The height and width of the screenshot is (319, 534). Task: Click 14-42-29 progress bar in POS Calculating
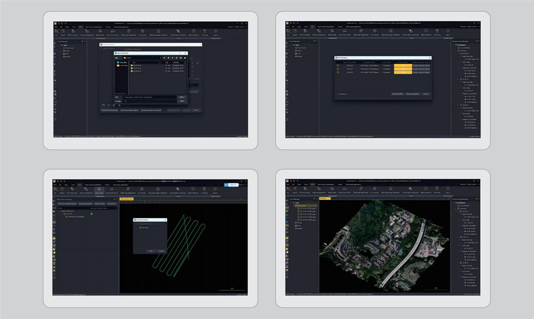(x=403, y=65)
